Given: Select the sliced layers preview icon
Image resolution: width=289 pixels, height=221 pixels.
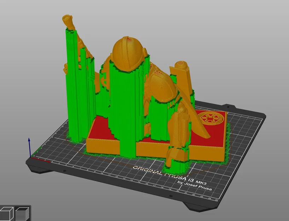Looking at the screenshot, I should coord(23,214).
